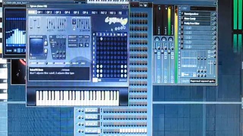
Task: Click the lit matrix knob in the pan row, column 2
Action: (101, 66)
